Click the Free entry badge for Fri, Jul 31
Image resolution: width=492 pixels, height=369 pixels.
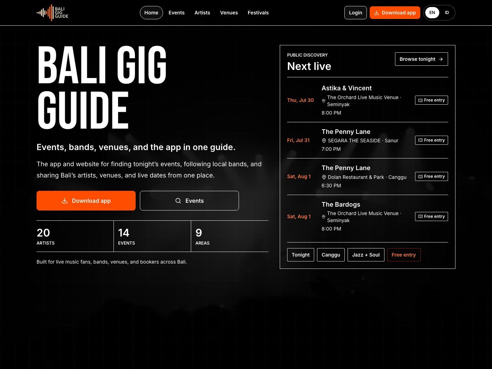(432, 140)
